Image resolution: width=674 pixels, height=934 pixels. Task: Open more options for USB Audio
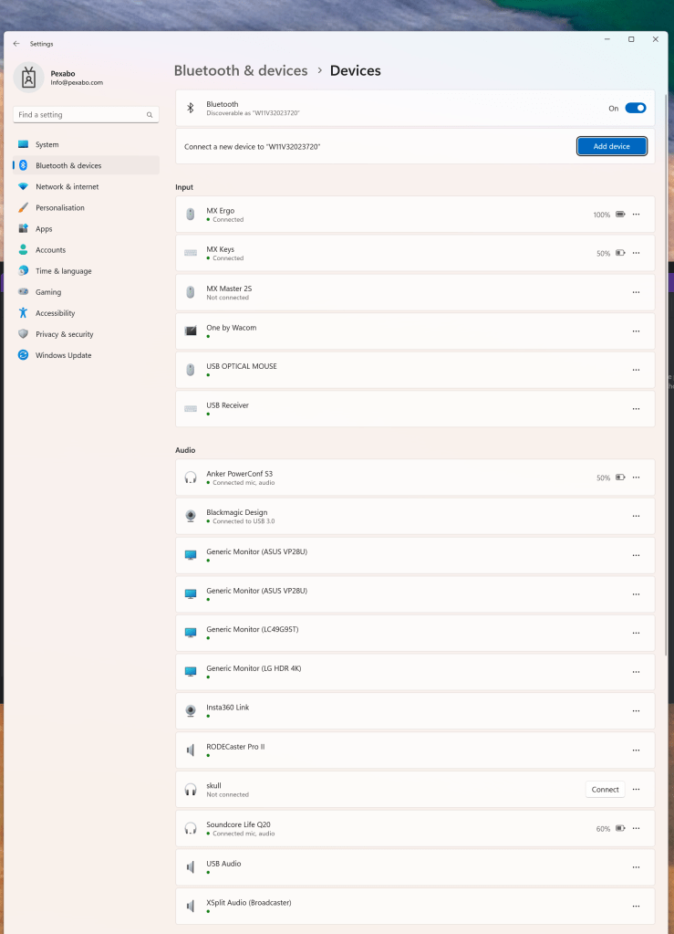[x=636, y=867]
